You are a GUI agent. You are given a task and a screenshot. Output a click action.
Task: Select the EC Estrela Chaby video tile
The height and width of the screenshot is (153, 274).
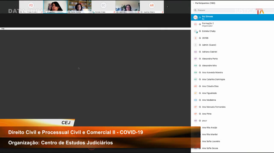point(103,7)
